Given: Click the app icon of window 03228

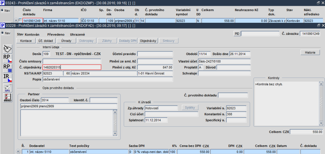Looking at the screenshot, I should [x=3, y=25].
